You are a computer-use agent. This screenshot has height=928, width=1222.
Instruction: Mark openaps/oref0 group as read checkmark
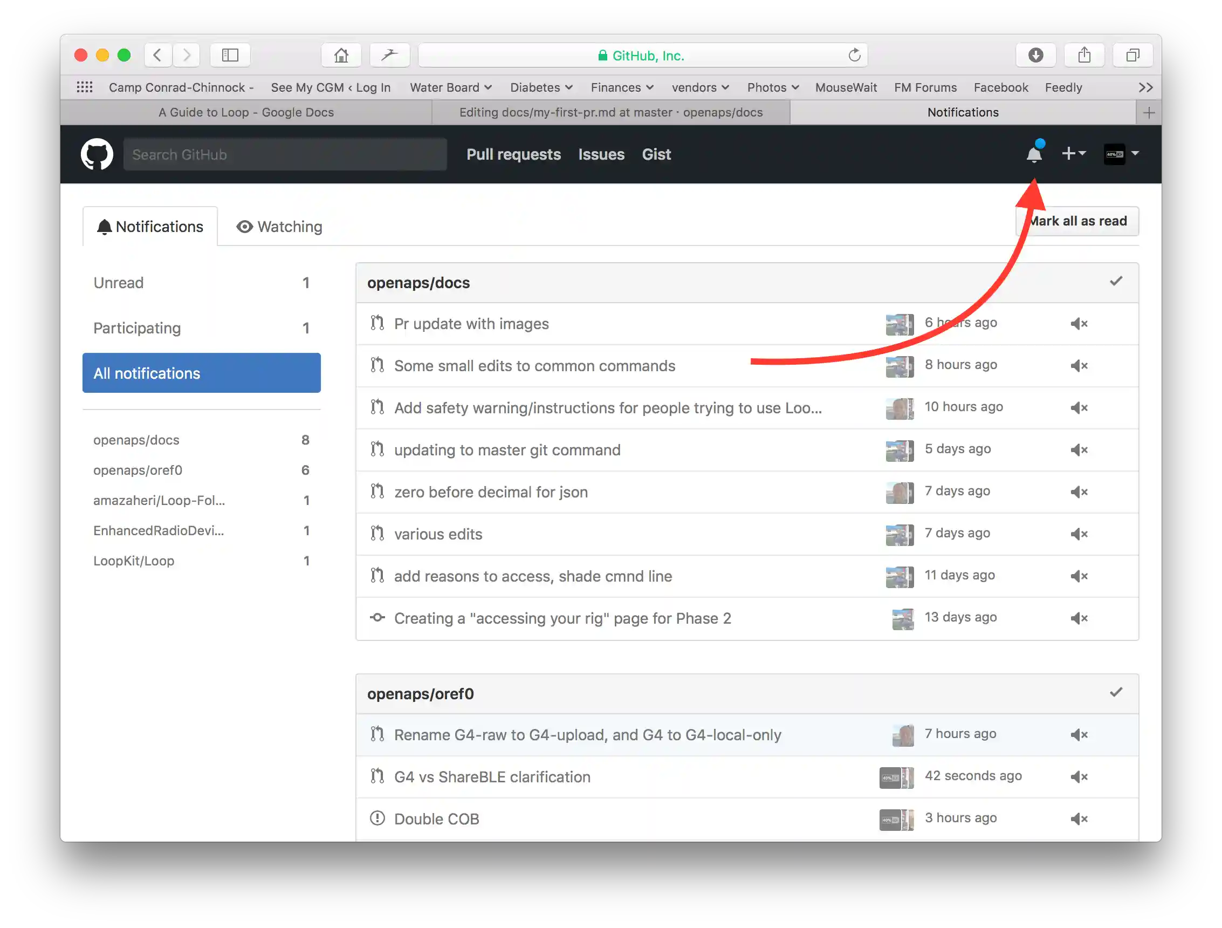[x=1116, y=692]
